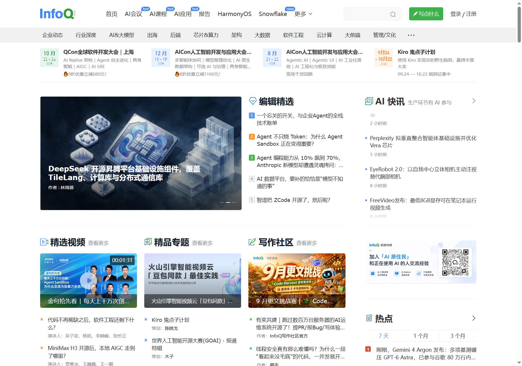The image size is (522, 366).
Task: Click the more categories ellipsis
Action: 411,35
